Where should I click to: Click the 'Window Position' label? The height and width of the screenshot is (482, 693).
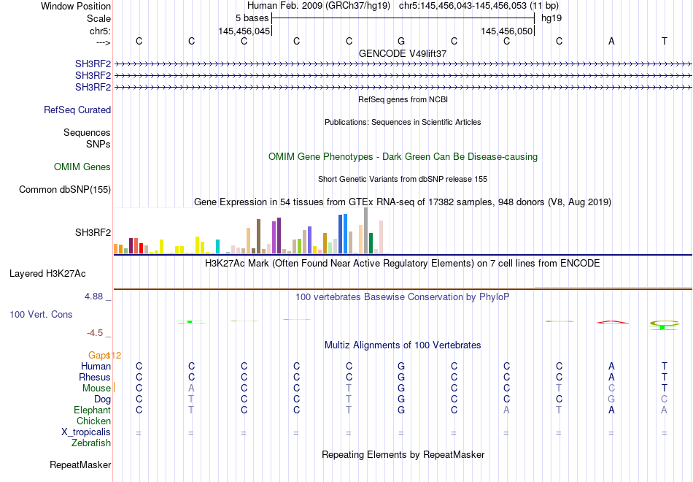76,6
